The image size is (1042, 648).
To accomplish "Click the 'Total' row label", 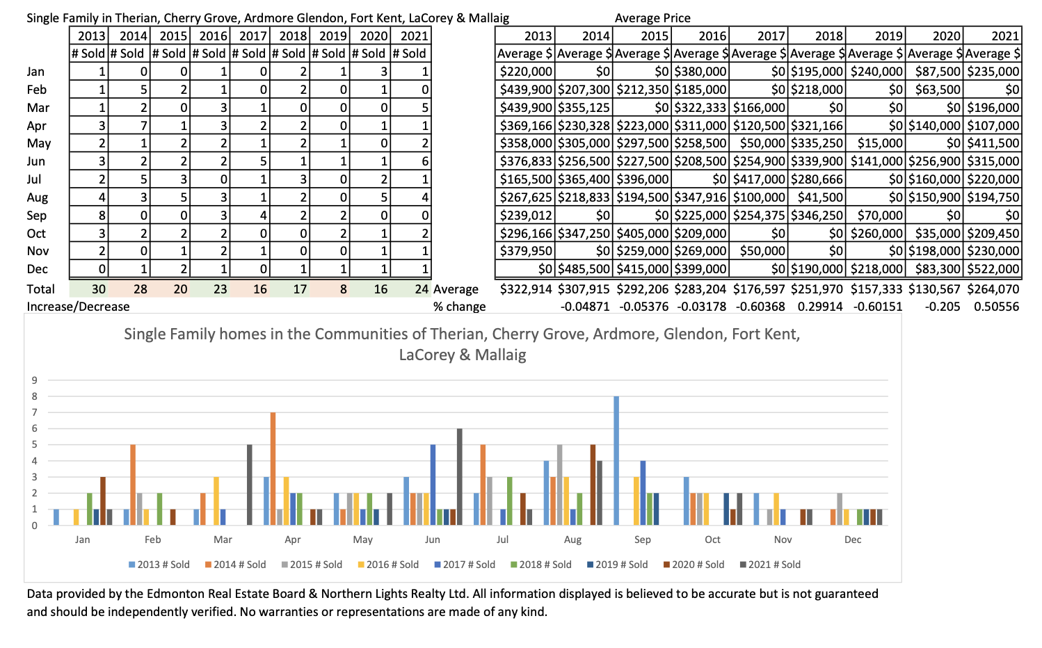I will tap(40, 289).
